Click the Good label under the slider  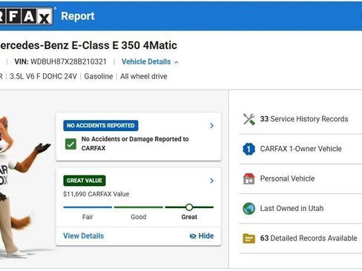(x=139, y=217)
